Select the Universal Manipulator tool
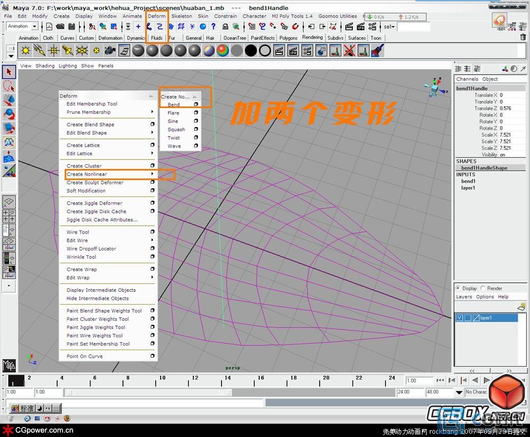 tap(9, 142)
